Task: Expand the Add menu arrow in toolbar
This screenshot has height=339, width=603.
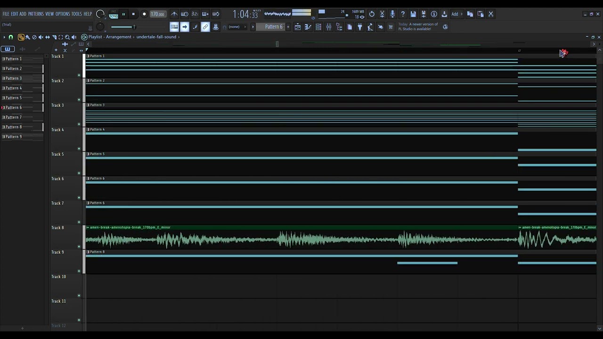Action: tap(462, 14)
